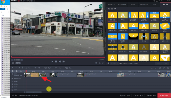Zoom in the timeline
The image size is (171, 98).
click(13, 71)
